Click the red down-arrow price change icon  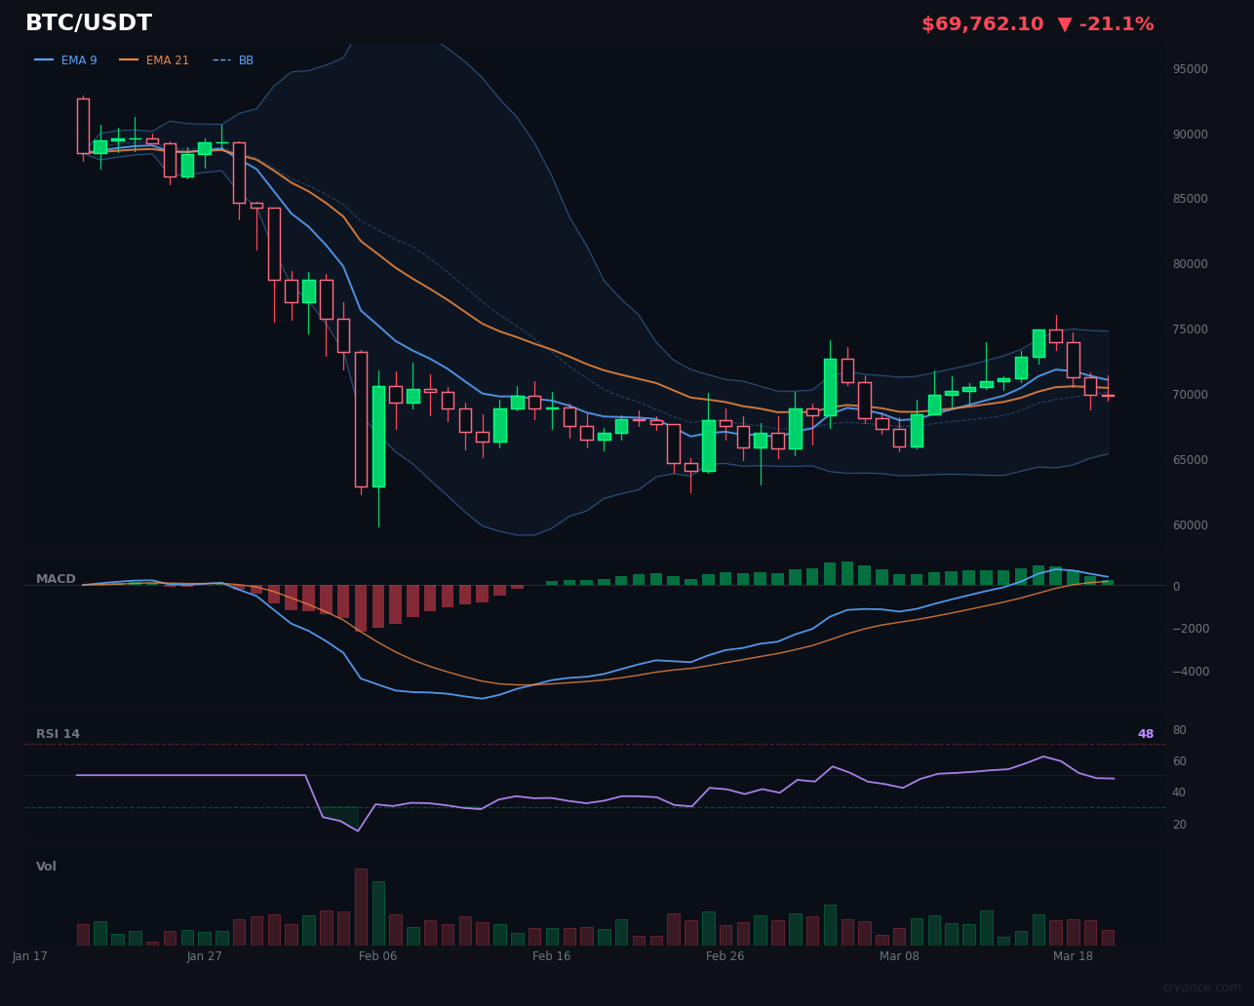(x=1067, y=23)
